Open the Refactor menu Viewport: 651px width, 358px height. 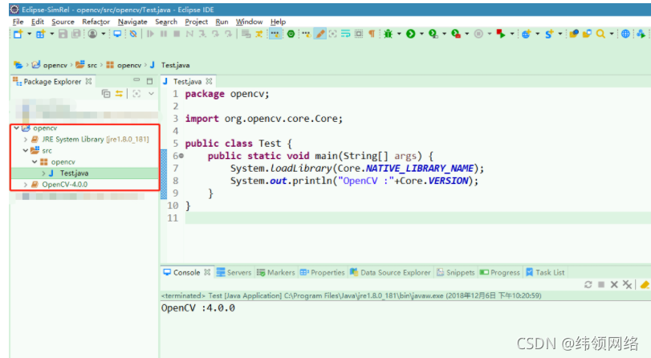pos(96,22)
